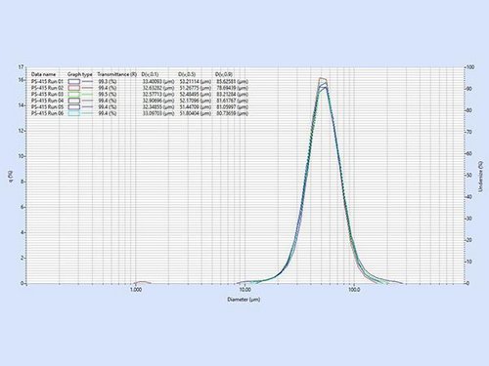Image resolution: width=489 pixels, height=366 pixels.
Task: Select the Run 05 graph type color box
Action: point(74,106)
